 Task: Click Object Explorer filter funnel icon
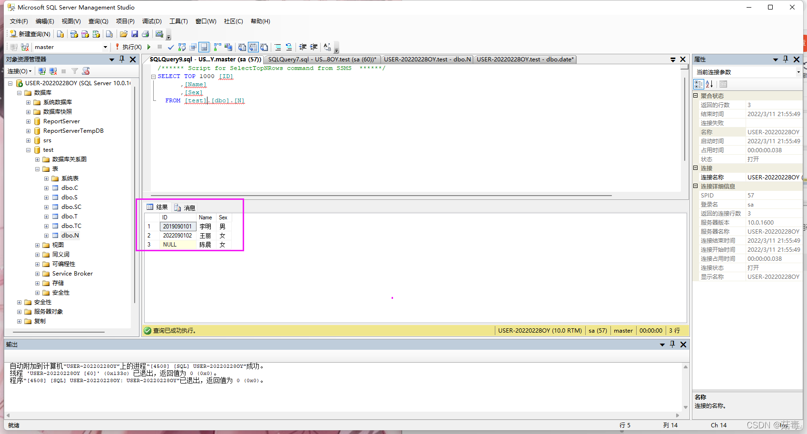75,71
